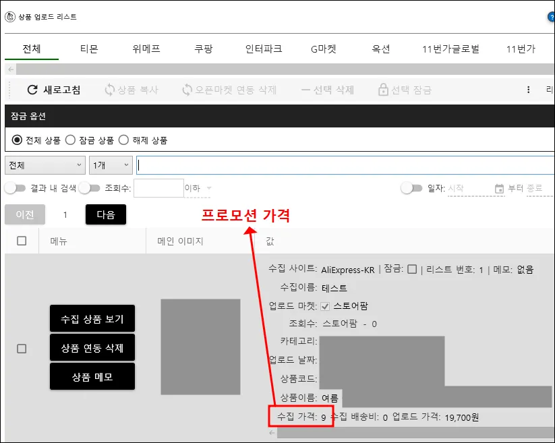The height and width of the screenshot is (443, 555).
Task: Toggle the 스토어팜 upload market checkbox
Action: [x=325, y=306]
